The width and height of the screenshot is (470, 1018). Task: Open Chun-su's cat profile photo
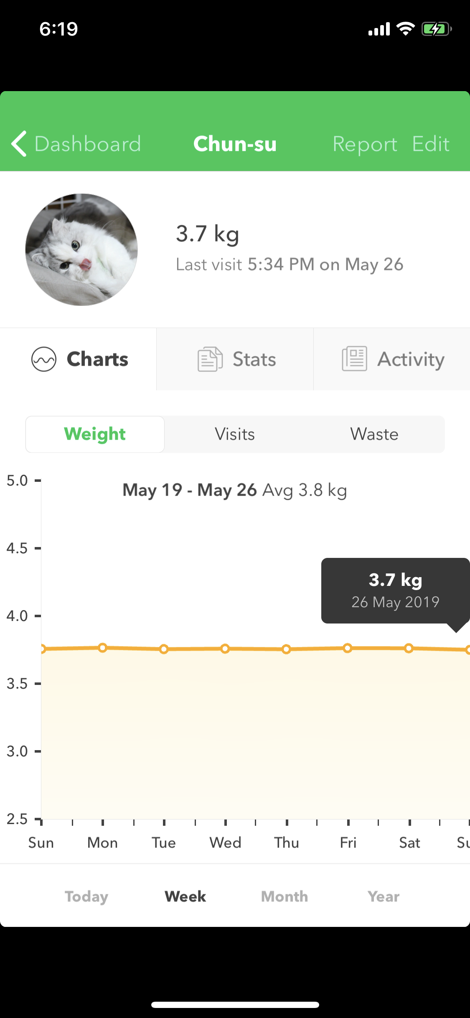pyautogui.click(x=81, y=249)
